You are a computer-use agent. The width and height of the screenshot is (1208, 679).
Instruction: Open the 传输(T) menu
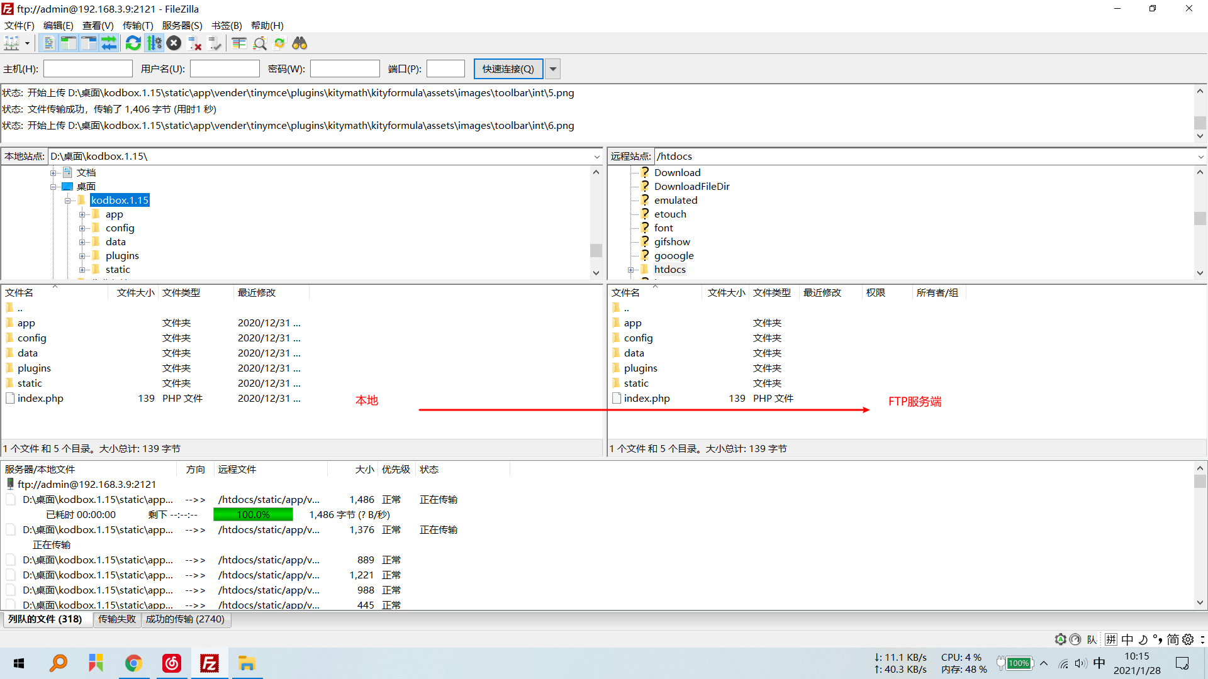[138, 26]
